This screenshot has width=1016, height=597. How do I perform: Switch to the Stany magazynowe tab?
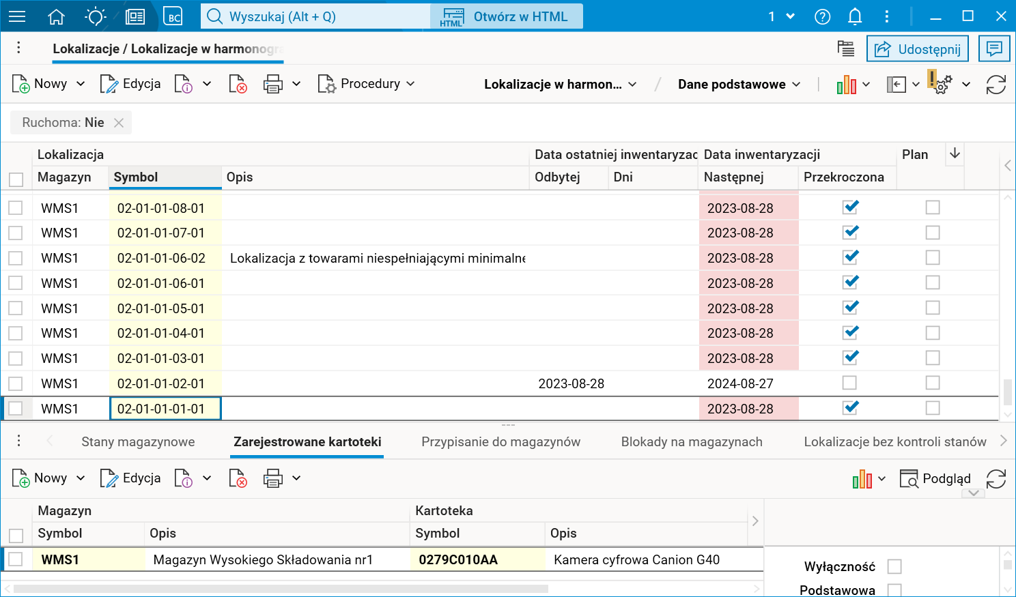[138, 441]
